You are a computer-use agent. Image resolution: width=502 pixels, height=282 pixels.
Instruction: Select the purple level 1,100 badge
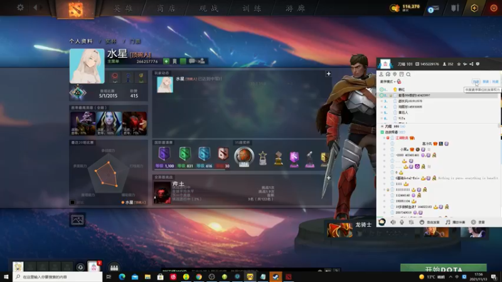(x=164, y=154)
